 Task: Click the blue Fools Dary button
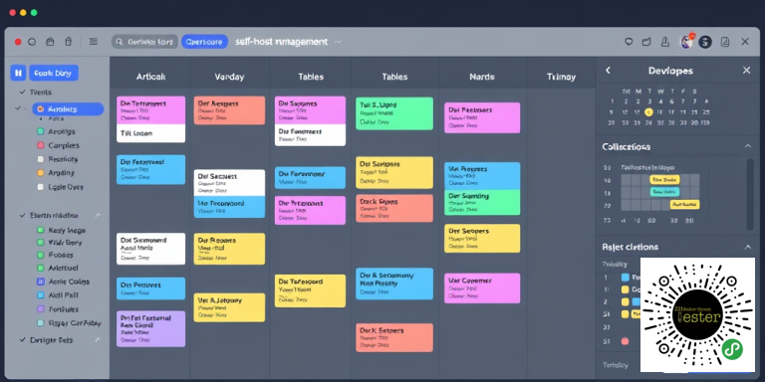click(x=54, y=73)
